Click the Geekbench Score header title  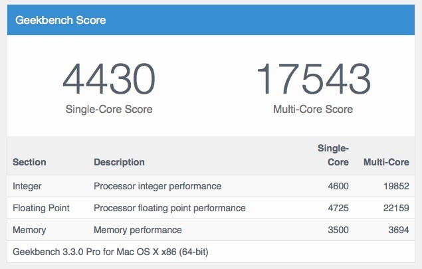coord(60,20)
